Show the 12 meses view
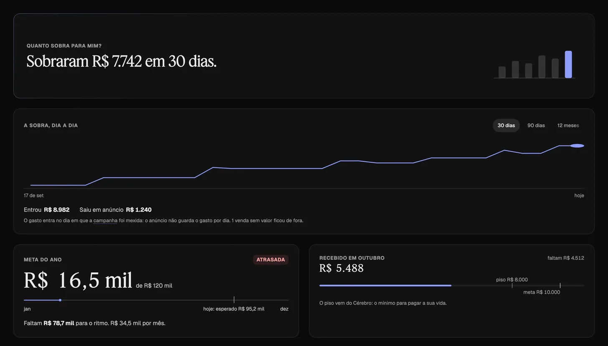 (568, 125)
